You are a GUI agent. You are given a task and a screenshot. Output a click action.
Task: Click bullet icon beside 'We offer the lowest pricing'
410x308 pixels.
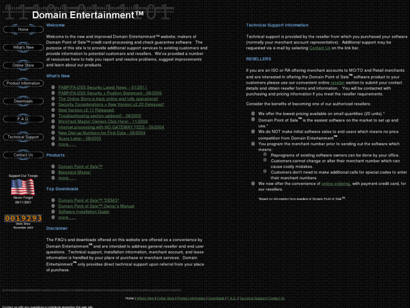tap(253, 114)
